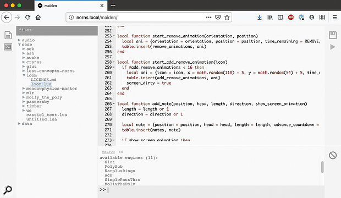Screen dimensions: 341x198
Task: Switch to the matron REPL tab
Action: click(x=108, y=151)
